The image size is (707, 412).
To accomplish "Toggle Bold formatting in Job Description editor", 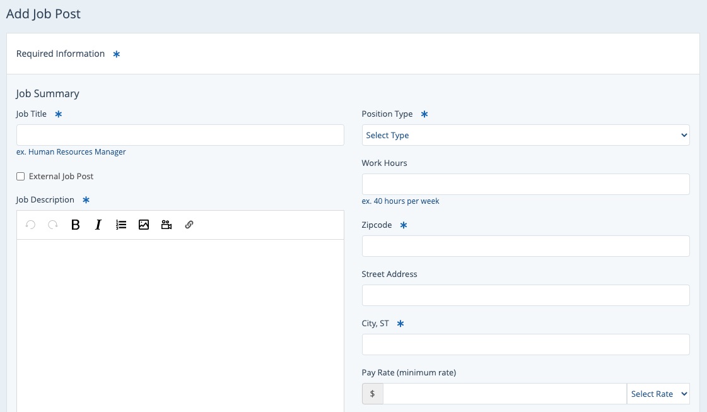I will [x=76, y=225].
